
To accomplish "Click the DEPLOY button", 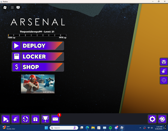I will [x=38, y=46].
